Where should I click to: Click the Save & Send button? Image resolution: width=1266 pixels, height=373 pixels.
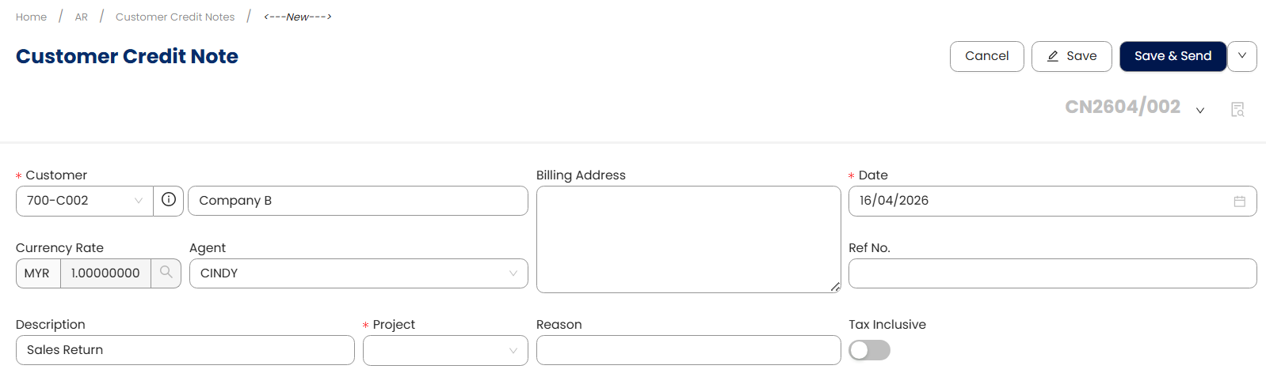click(1173, 56)
